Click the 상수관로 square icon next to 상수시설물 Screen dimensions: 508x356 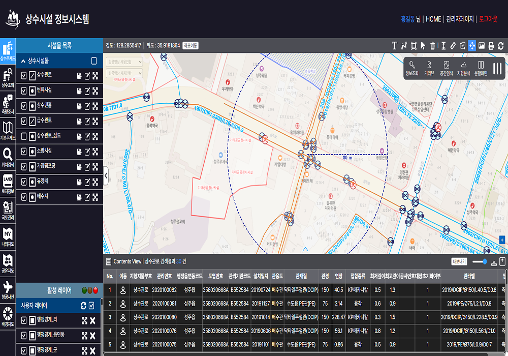click(94, 61)
